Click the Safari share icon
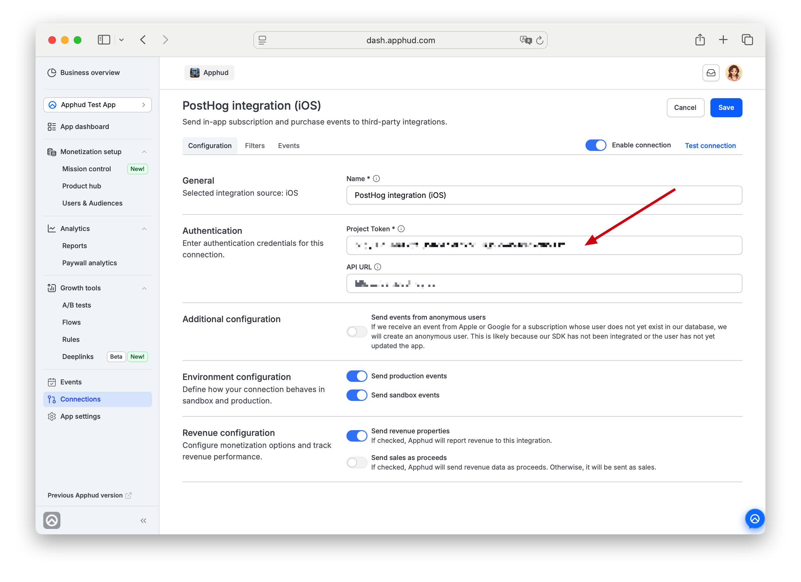801x582 pixels. pyautogui.click(x=700, y=39)
